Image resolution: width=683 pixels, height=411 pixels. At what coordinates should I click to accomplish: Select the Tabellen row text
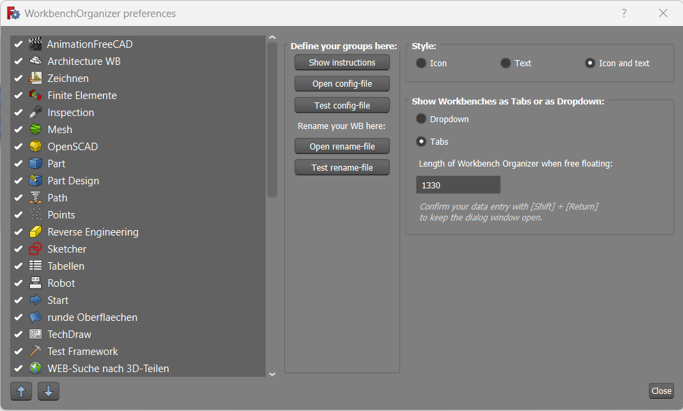click(66, 266)
